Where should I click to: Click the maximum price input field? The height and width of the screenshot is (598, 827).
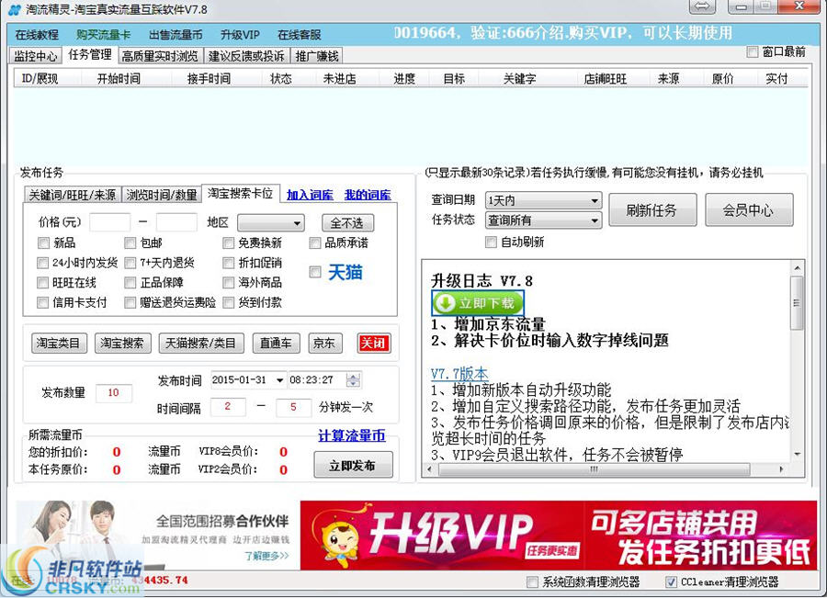point(176,222)
